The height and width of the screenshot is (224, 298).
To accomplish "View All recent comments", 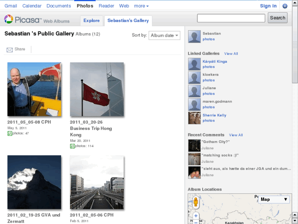I will (x=236, y=135).
